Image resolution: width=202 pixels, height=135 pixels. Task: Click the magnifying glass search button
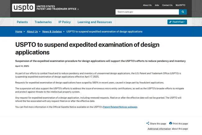coord(183,12)
